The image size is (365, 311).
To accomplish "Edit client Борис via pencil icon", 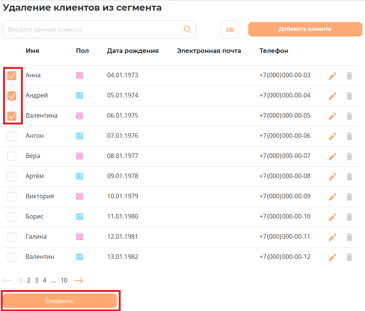I will (x=333, y=217).
